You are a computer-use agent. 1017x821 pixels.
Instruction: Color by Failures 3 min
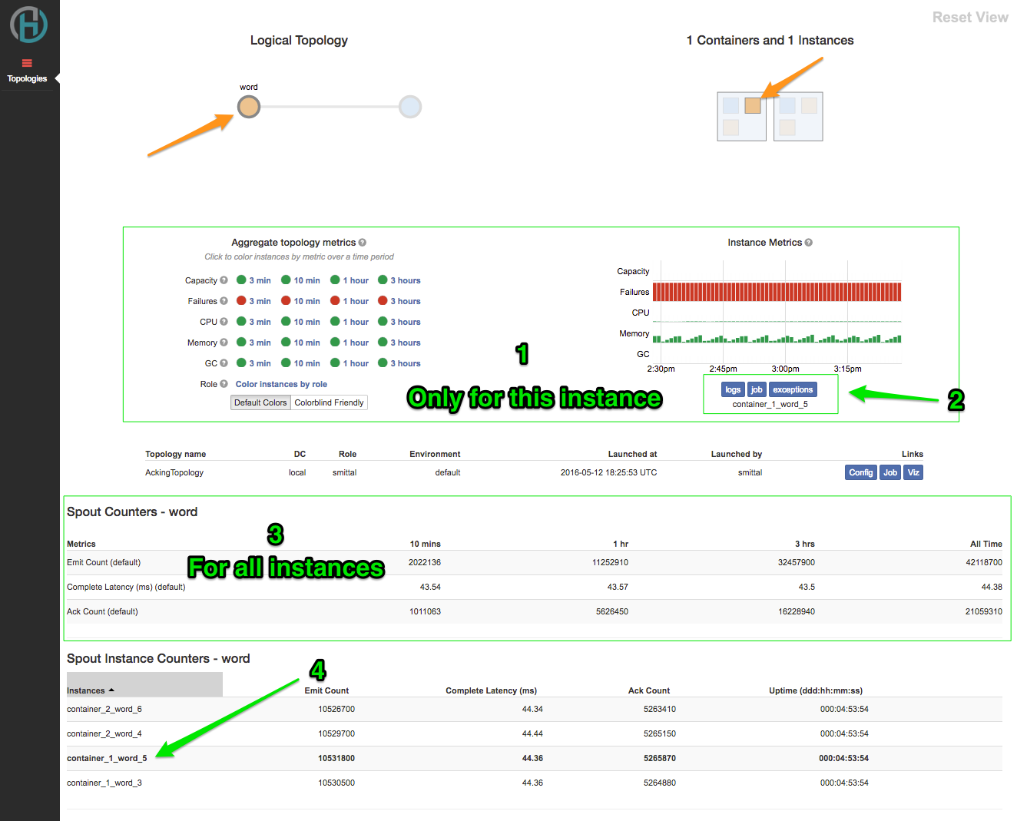click(x=253, y=301)
